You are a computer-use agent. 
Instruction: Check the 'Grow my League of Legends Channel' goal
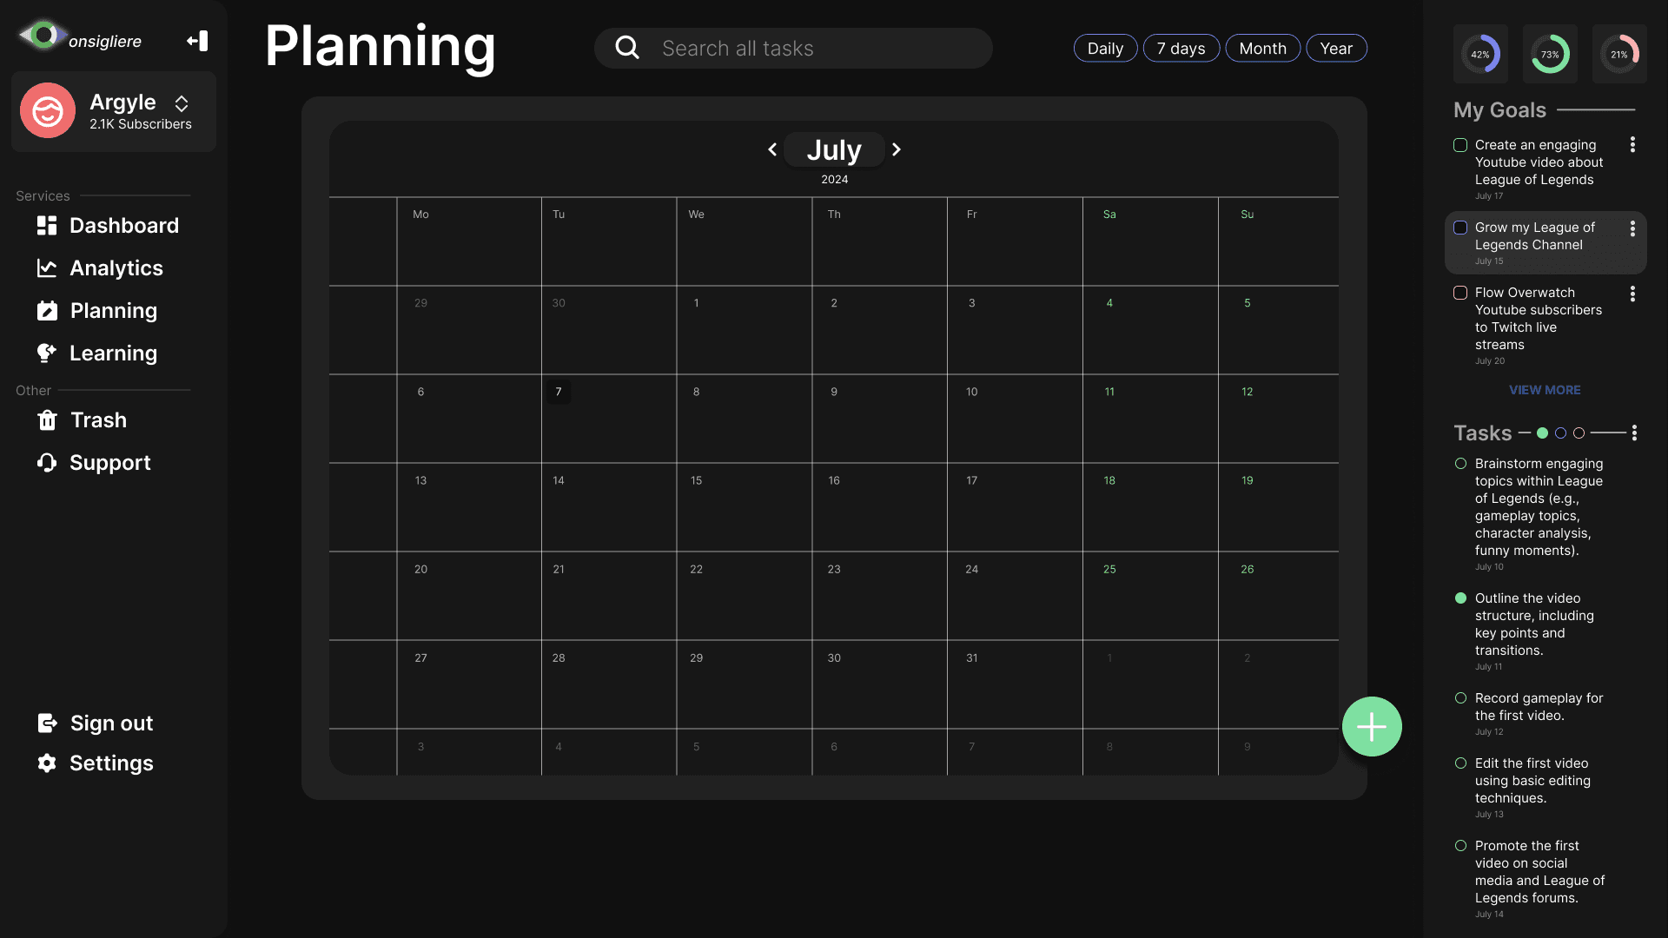(1460, 228)
